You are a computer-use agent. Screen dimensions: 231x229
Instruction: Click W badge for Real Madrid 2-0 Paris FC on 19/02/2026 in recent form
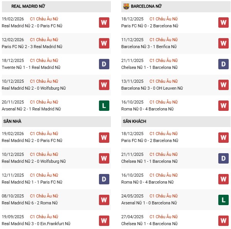click(104, 22)
